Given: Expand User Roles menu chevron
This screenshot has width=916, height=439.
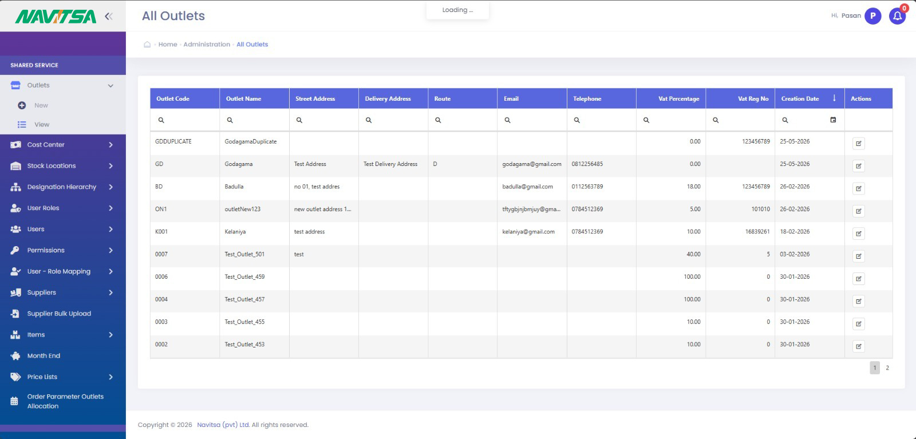Looking at the screenshot, I should click(x=110, y=208).
